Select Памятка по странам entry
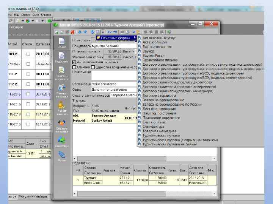The width and height of the screenshot is (273, 204). [x=159, y=113]
